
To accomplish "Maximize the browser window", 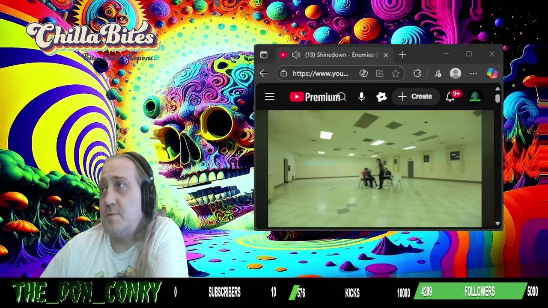I will [469, 54].
